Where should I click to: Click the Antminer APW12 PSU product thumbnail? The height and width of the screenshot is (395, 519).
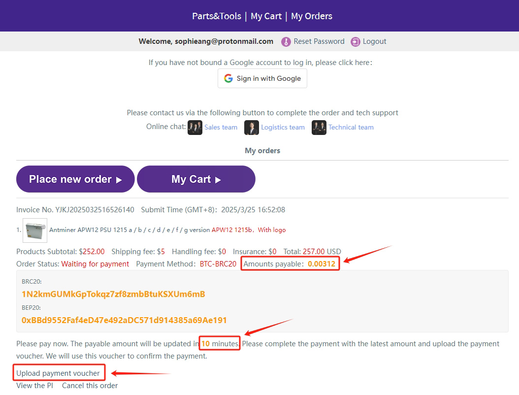coord(35,230)
